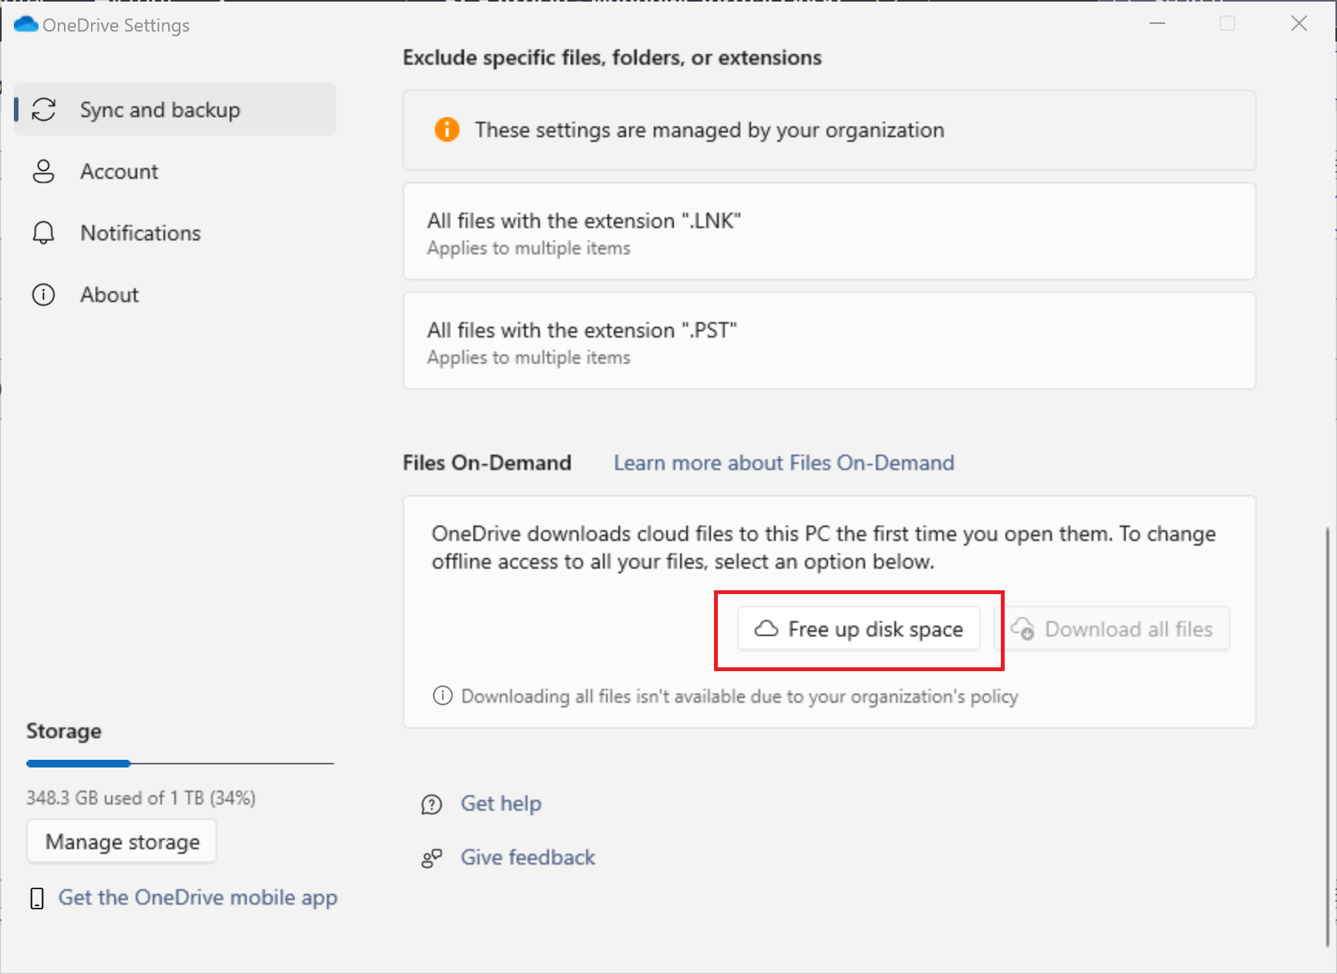Open the Get the OneDrive mobile app link
Image resolution: width=1337 pixels, height=974 pixels.
197,898
